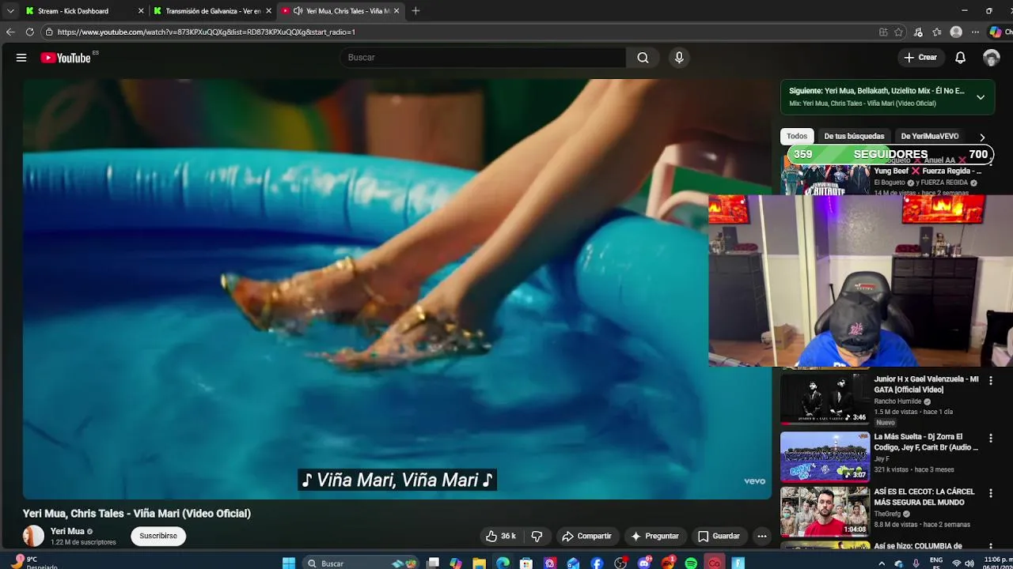The image size is (1013, 569).
Task: Click the Compartir share button
Action: [586, 536]
